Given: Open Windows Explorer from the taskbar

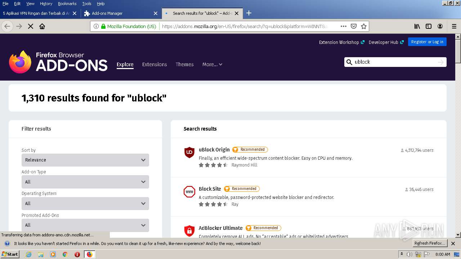Looking at the screenshot, I should [x=41, y=254].
